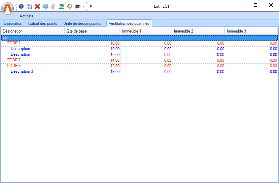Open the Actions menu
279x183 pixels.
[26, 16]
